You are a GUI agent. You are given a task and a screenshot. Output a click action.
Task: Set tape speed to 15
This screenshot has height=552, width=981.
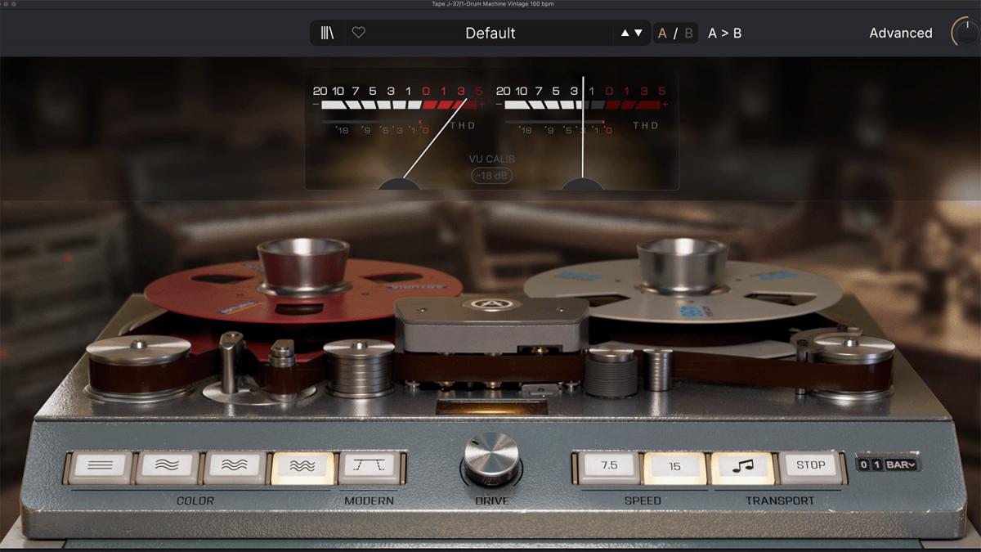coord(674,466)
